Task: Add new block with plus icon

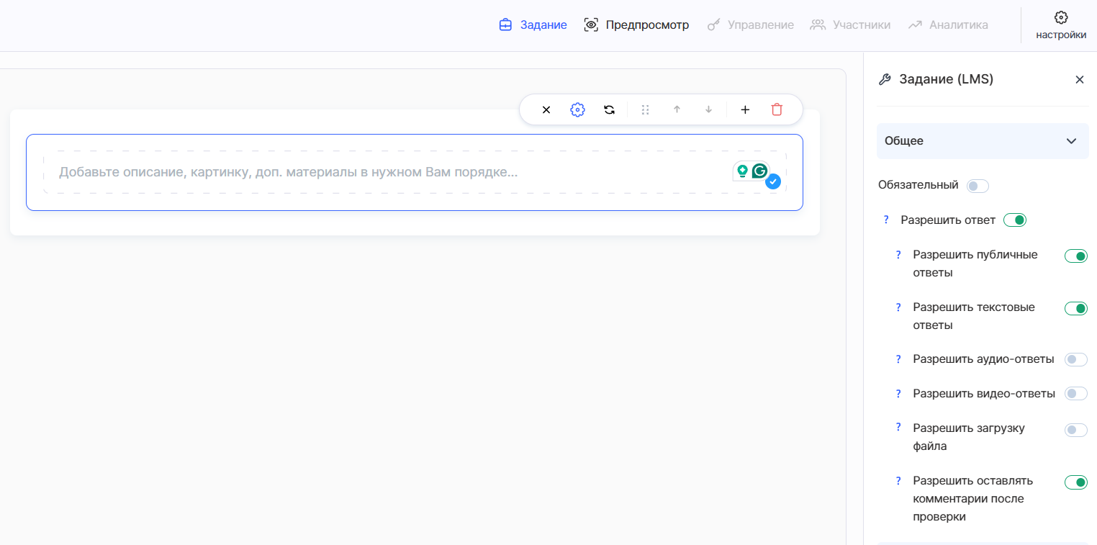Action: (x=745, y=109)
